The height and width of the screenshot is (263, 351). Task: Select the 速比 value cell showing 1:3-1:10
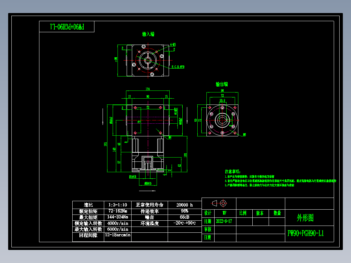[118, 205]
